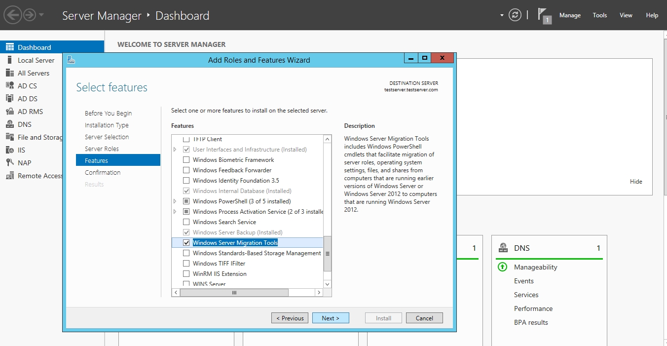The image size is (667, 346).
Task: Click the forward navigation arrow icon
Action: [x=30, y=15]
